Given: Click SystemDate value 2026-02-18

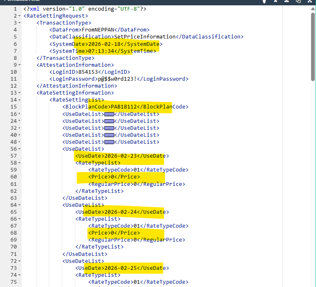Looking at the screenshot, I should tap(104, 44).
